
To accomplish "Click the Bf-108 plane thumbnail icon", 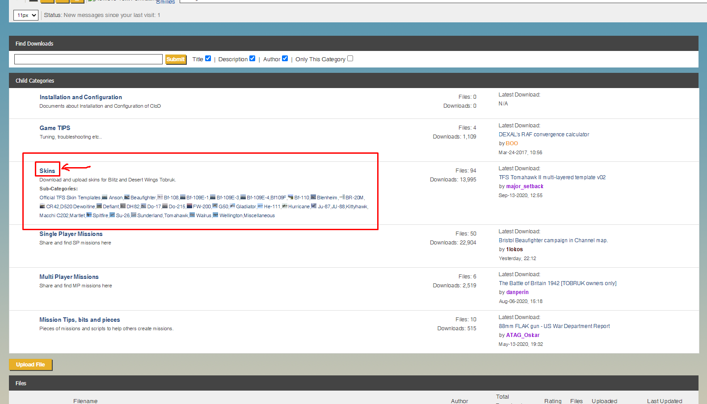I will coord(160,197).
